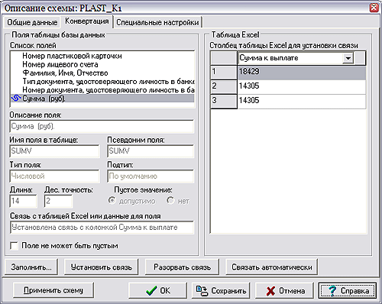This screenshot has height=304, width=382.
Task: Click the Подтип По умолчанию box
Action: (151, 176)
